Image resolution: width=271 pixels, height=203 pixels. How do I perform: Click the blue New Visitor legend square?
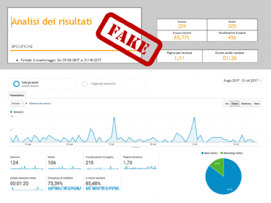click(202, 153)
